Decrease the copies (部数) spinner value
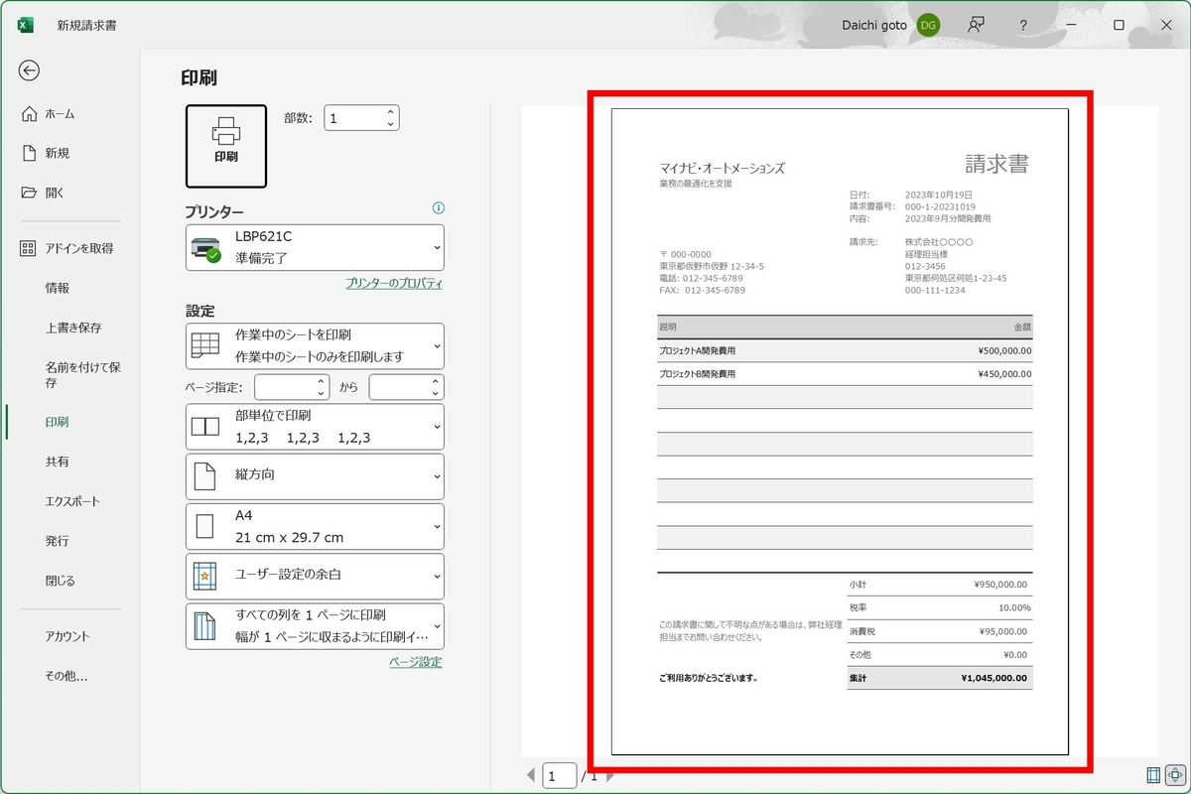The width and height of the screenshot is (1191, 794). pyautogui.click(x=391, y=125)
